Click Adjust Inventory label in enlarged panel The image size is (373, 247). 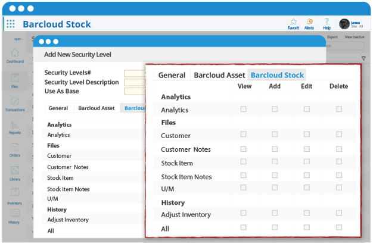tap(186, 215)
